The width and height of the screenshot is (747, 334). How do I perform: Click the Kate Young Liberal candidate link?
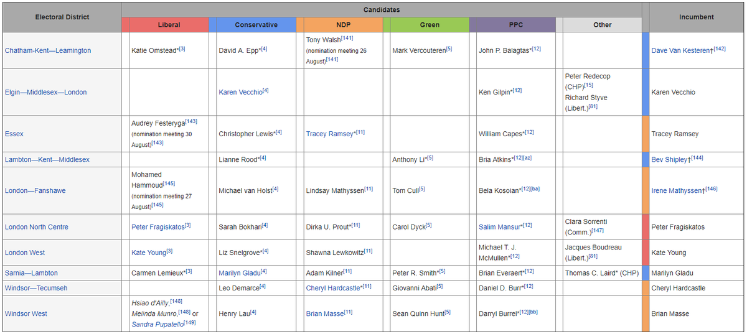pos(148,253)
